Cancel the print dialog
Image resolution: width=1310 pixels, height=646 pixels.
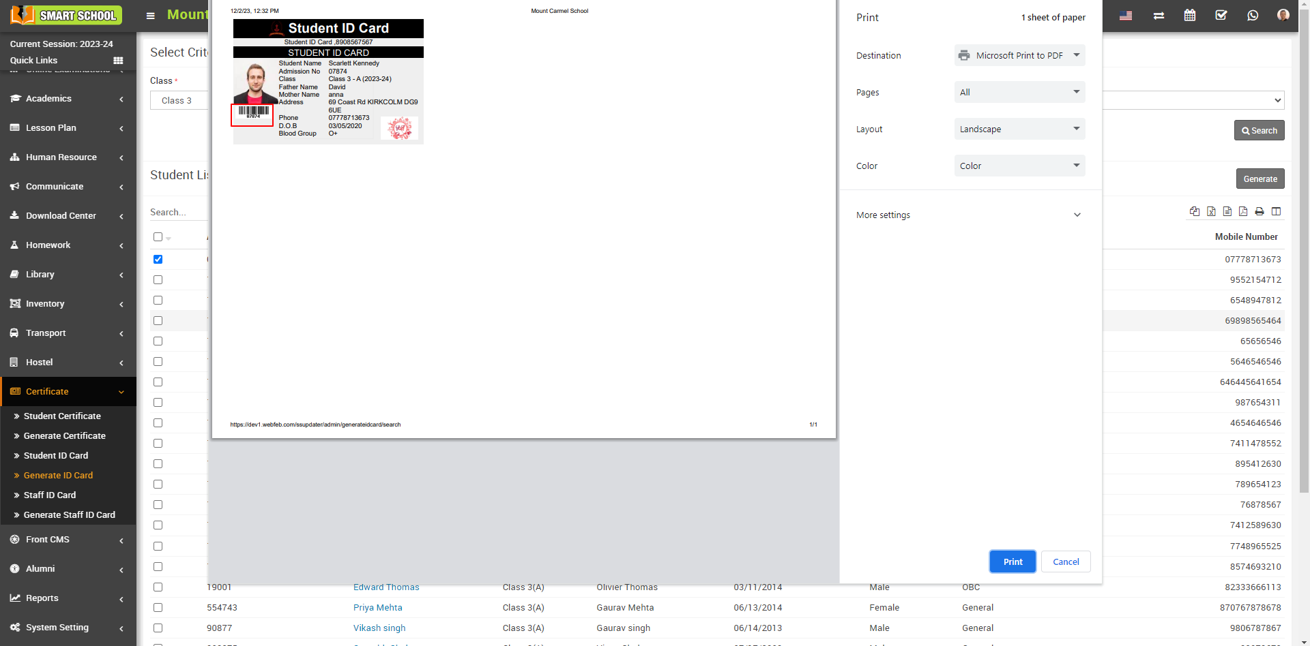click(1066, 562)
